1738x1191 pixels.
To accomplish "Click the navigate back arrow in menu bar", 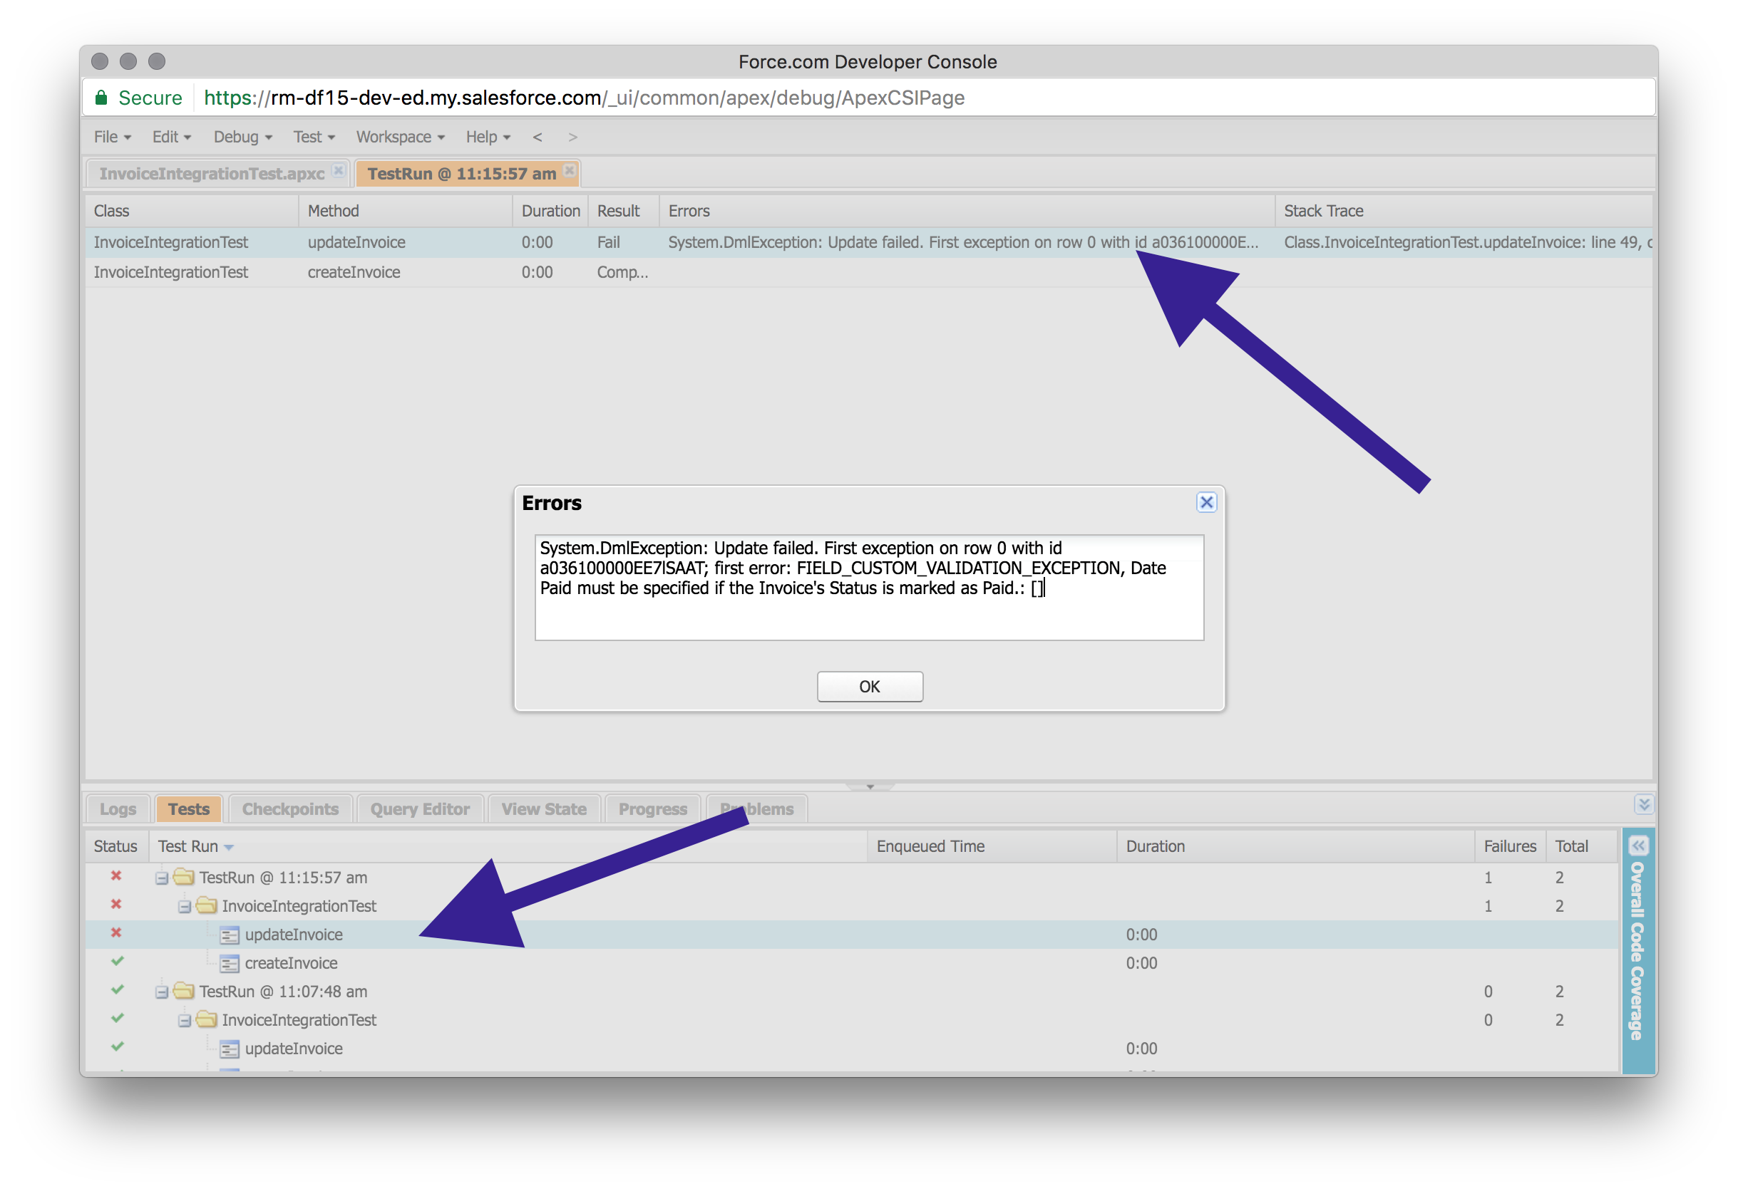I will pos(537,137).
